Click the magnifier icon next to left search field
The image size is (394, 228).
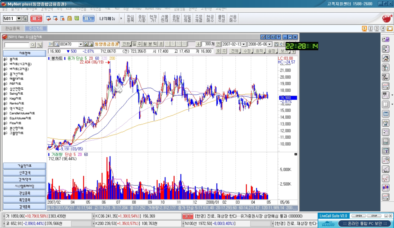pyautogui.click(x=33, y=45)
